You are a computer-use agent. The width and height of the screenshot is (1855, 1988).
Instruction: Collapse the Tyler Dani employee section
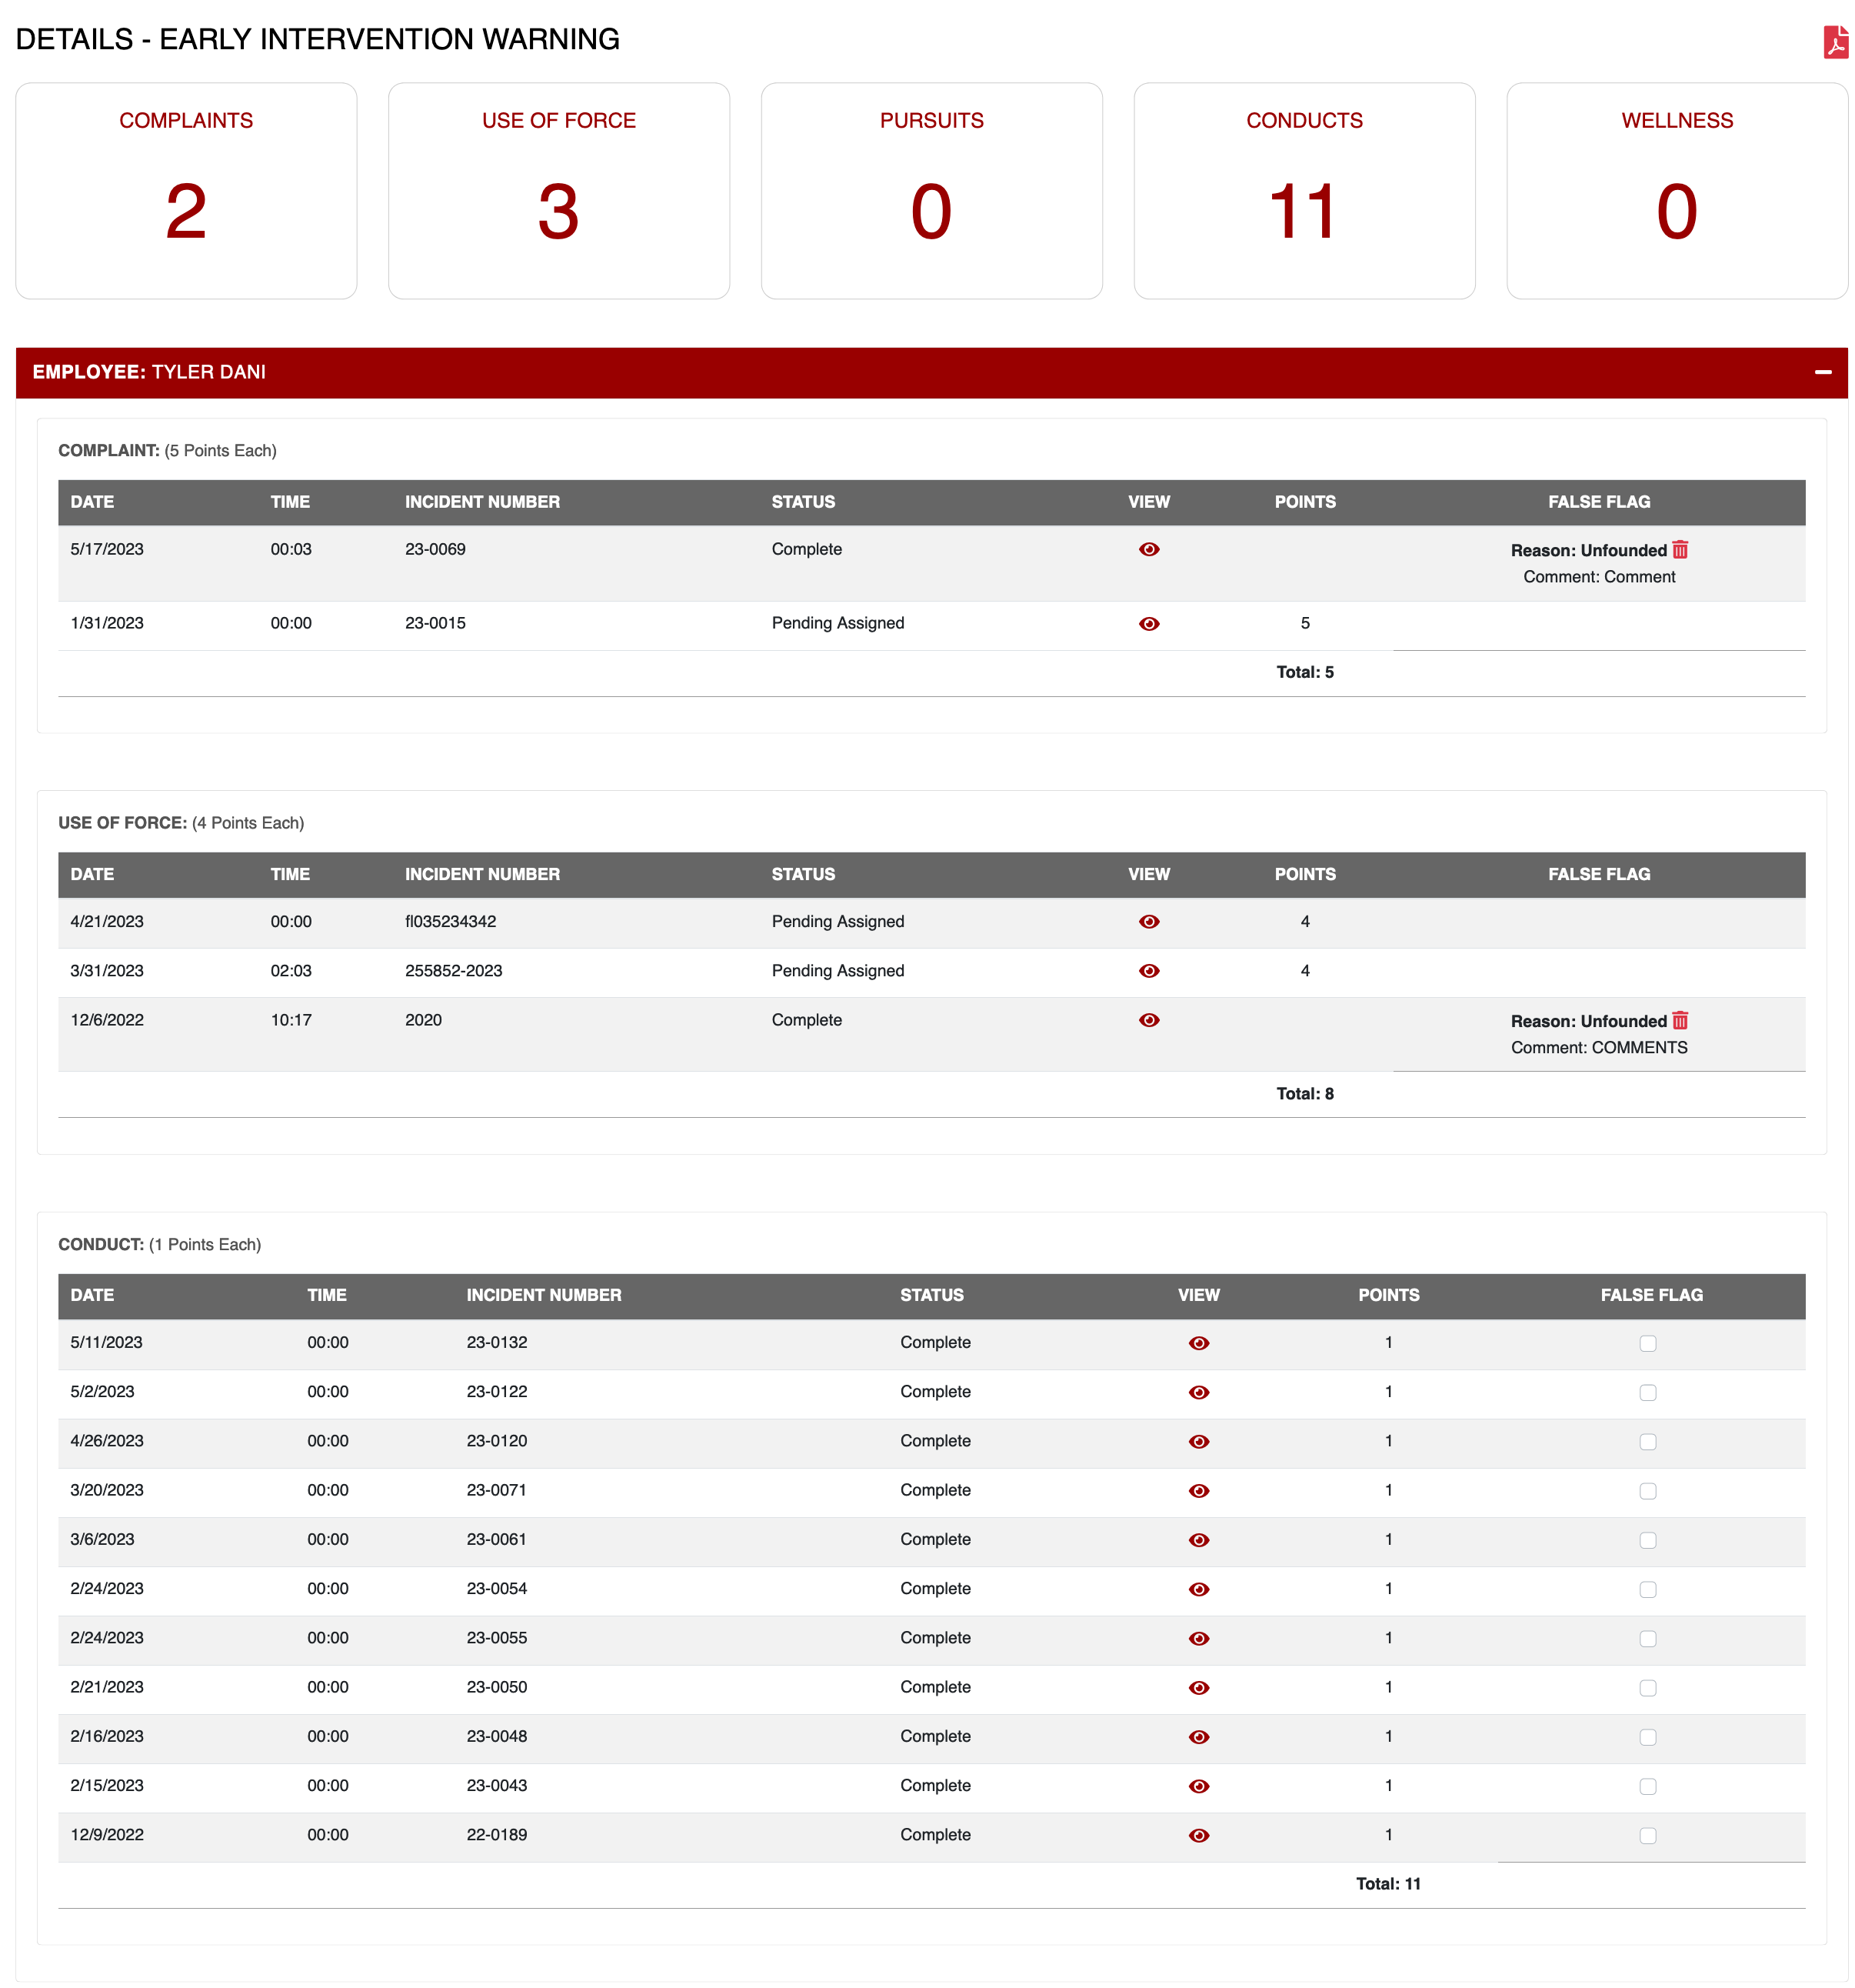1822,372
